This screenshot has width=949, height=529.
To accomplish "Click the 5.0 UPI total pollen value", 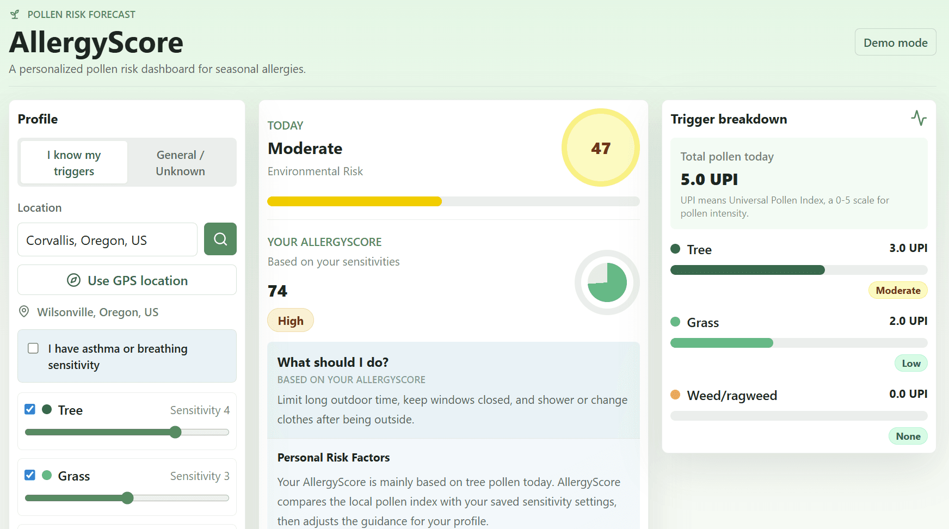I will coord(709,180).
